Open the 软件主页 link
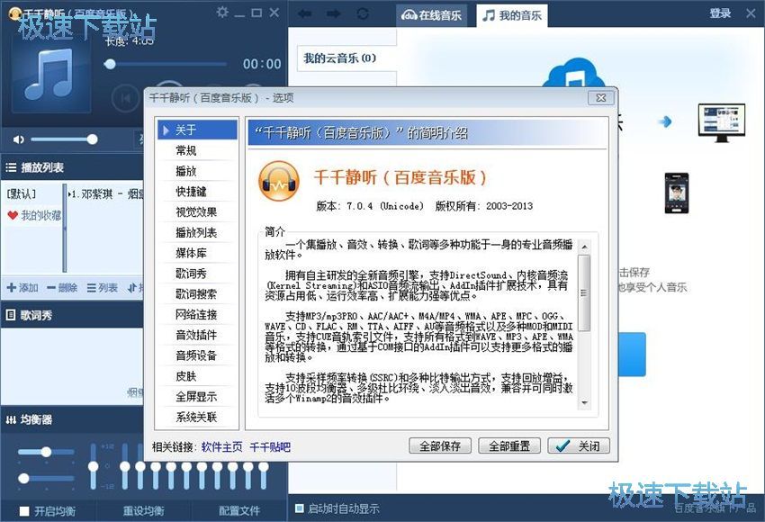 coord(222,447)
